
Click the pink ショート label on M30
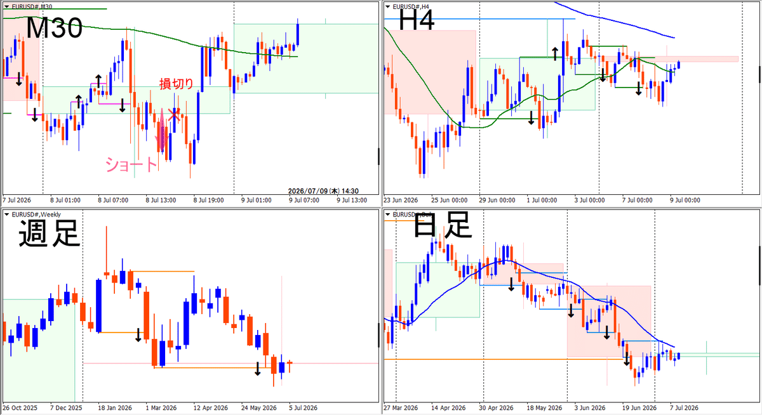(131, 165)
